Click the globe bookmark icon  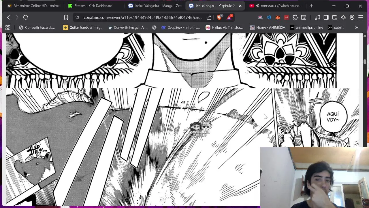pyautogui.click(x=154, y=27)
